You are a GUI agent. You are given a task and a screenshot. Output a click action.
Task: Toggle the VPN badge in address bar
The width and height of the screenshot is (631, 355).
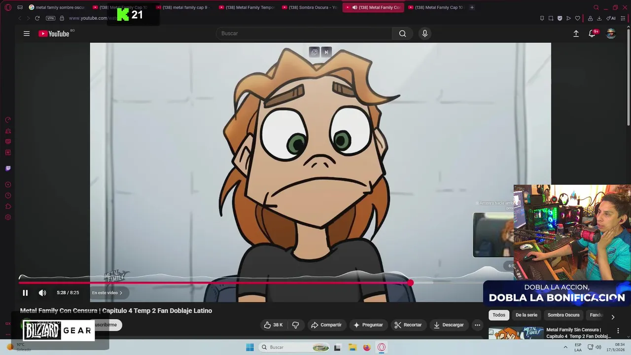click(x=50, y=18)
